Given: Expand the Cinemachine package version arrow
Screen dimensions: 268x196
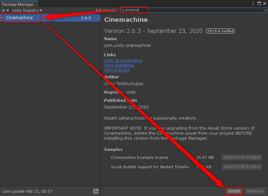Looking at the screenshot, I should [x=3, y=18].
